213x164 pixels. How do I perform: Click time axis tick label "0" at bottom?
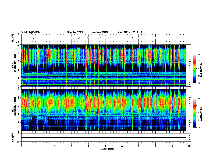point(21,146)
